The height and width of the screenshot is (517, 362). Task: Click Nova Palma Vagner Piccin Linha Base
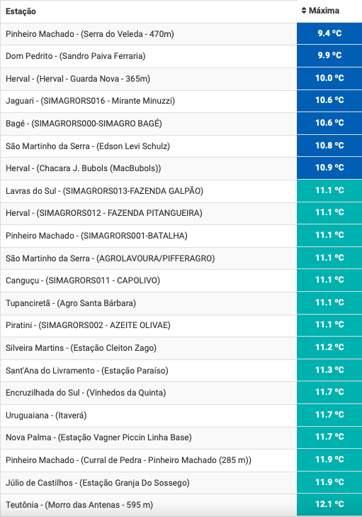coord(98,437)
